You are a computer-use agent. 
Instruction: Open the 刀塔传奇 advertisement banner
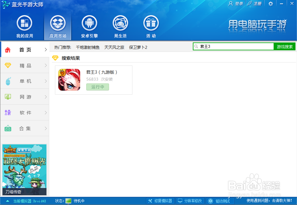pyautogui.click(x=24, y=170)
